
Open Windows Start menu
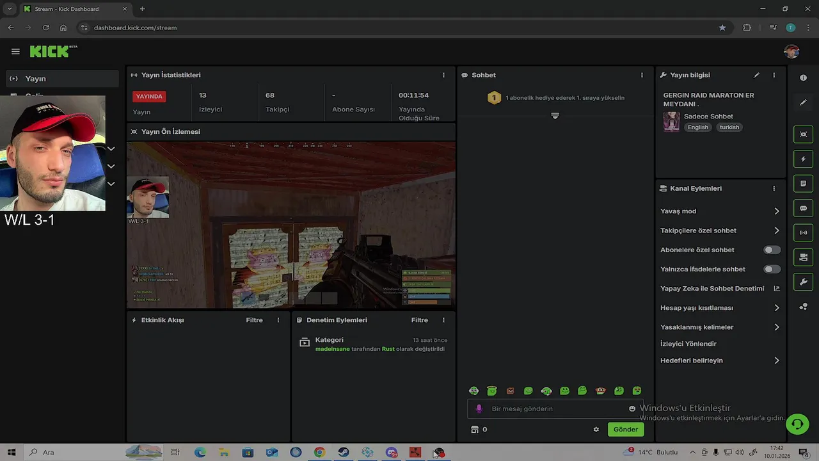pos(12,453)
